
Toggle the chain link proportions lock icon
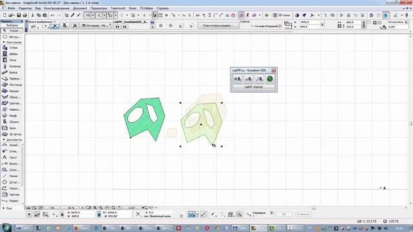tap(364, 24)
